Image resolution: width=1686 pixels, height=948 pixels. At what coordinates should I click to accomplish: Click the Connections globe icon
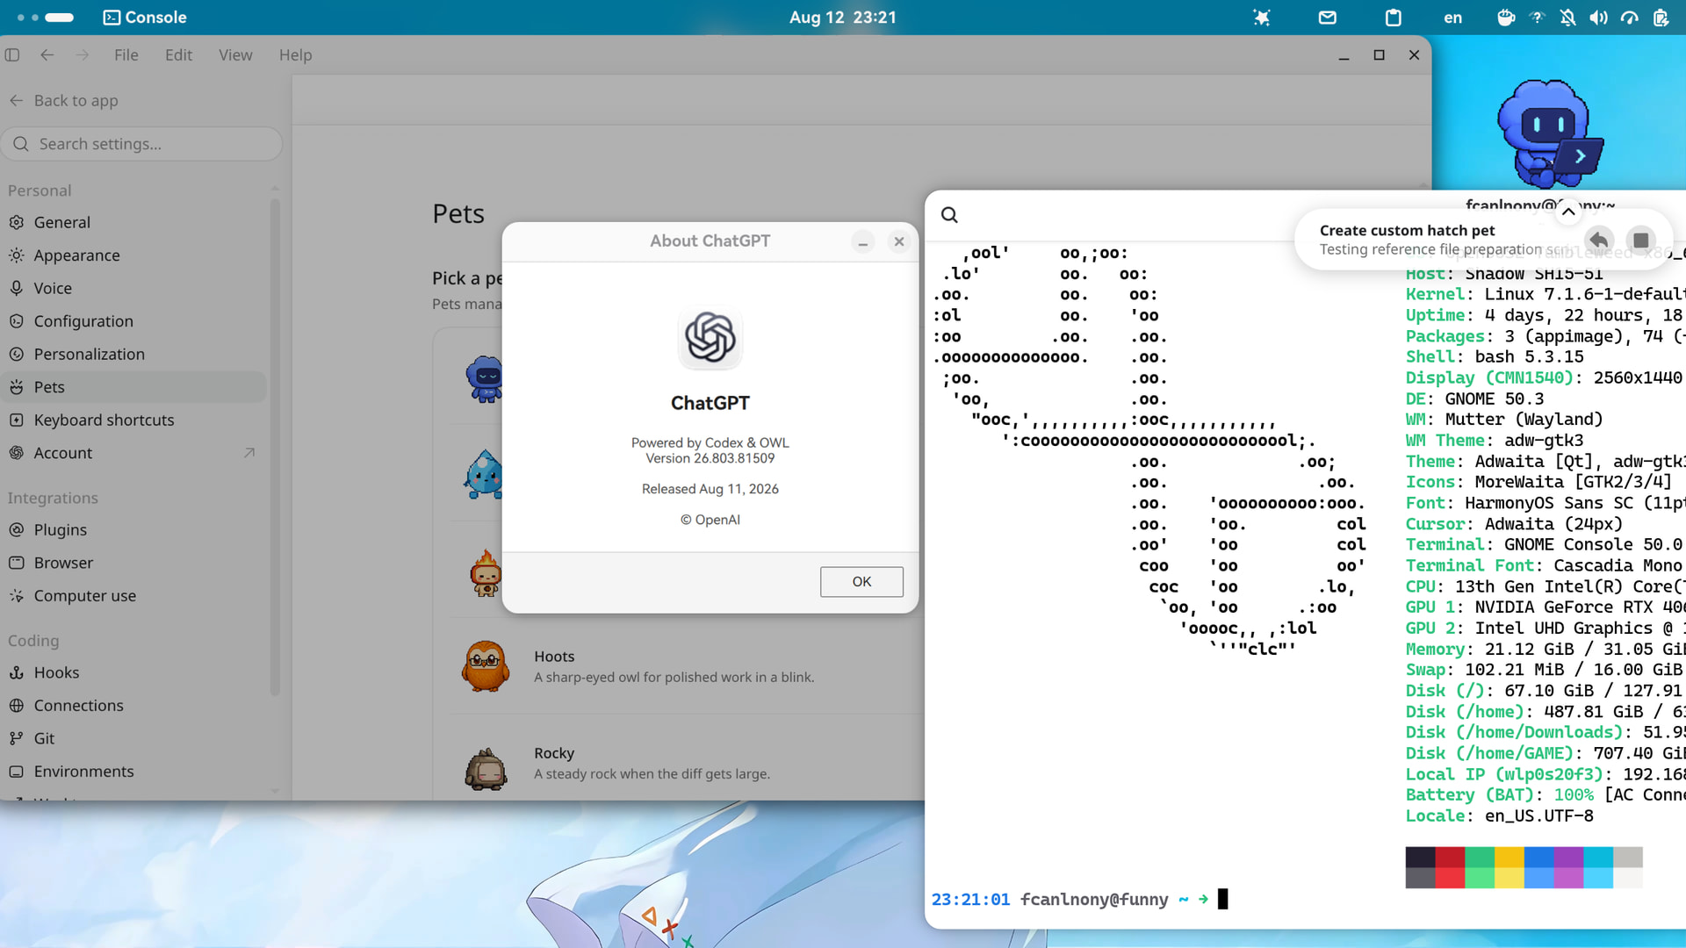coord(17,705)
